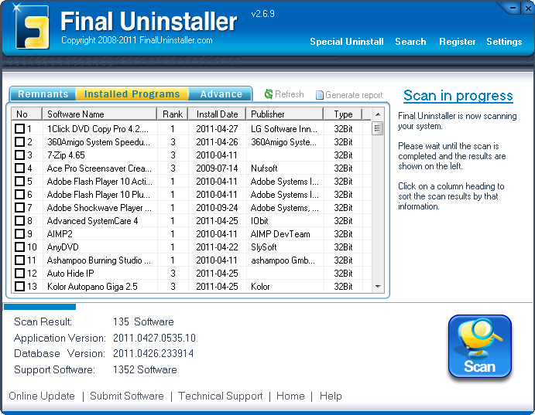The image size is (535, 415).
Task: Open the Online Update link
Action: 42,396
